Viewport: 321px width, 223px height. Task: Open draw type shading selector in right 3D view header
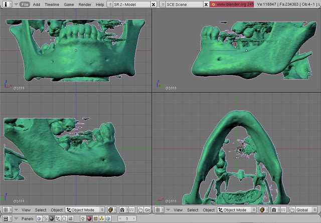click(264, 210)
